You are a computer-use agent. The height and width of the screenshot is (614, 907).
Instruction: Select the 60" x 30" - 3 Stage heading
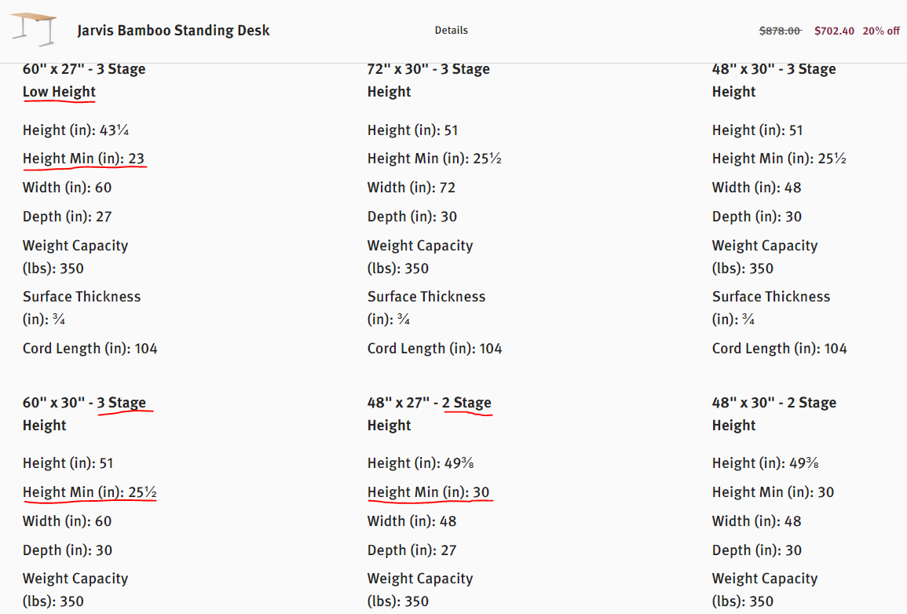tap(85, 402)
